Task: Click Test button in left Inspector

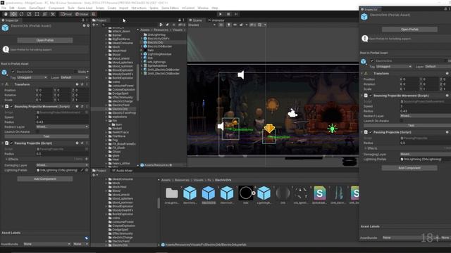Action: pos(46,136)
